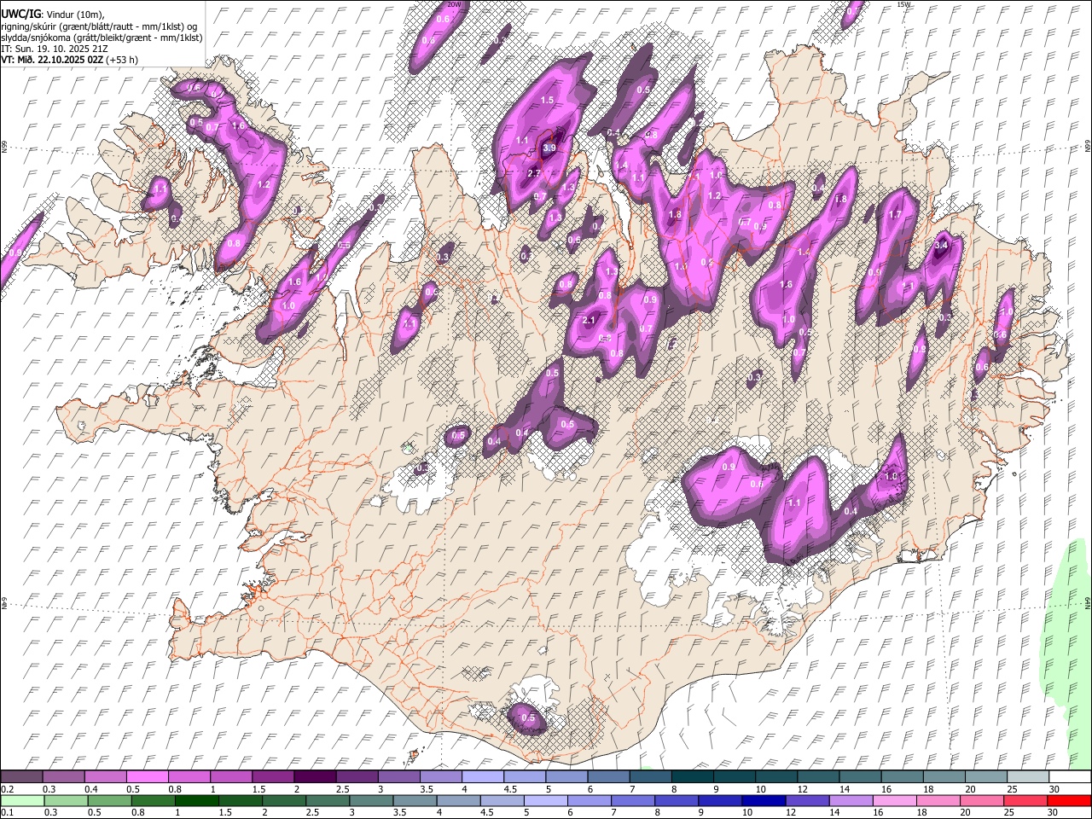This screenshot has width=1092, height=819.
Task: Click the "VT: Mið. 22.10.2025 02Z" valid time
Action: click(53, 60)
